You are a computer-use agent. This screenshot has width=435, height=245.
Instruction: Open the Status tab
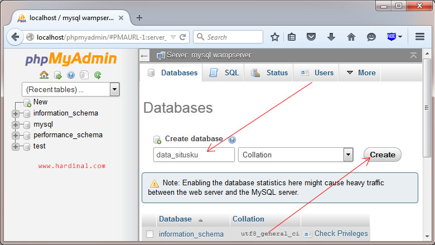[x=269, y=73]
